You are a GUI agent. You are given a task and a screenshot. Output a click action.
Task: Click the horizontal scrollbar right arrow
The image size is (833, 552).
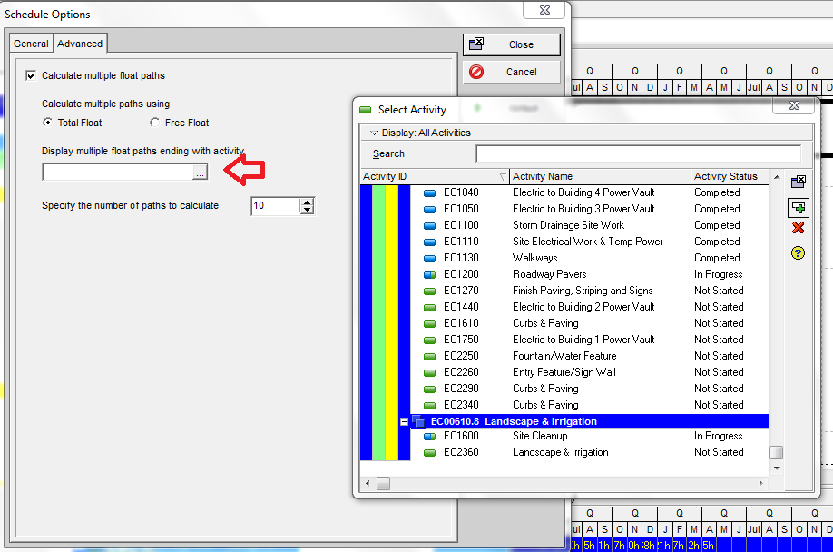click(760, 484)
